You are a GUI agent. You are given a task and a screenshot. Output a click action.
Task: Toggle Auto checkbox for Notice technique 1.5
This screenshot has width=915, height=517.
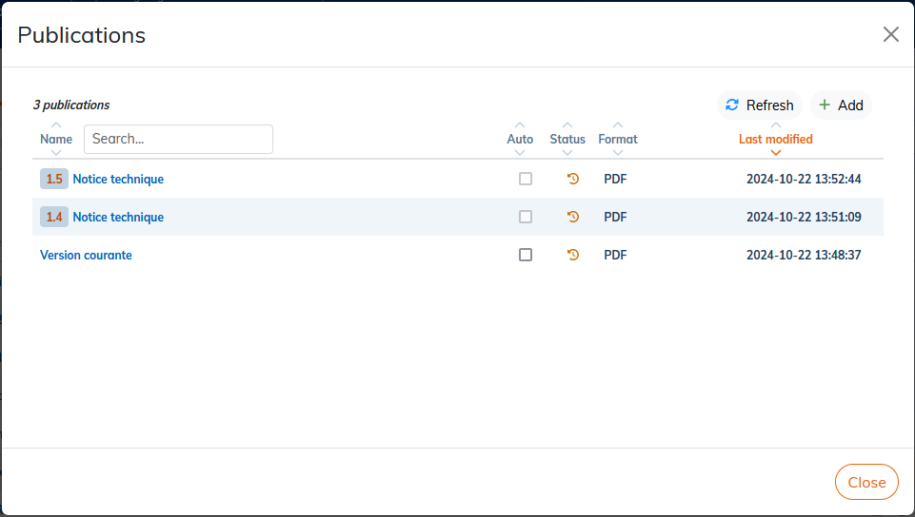pyautogui.click(x=526, y=179)
